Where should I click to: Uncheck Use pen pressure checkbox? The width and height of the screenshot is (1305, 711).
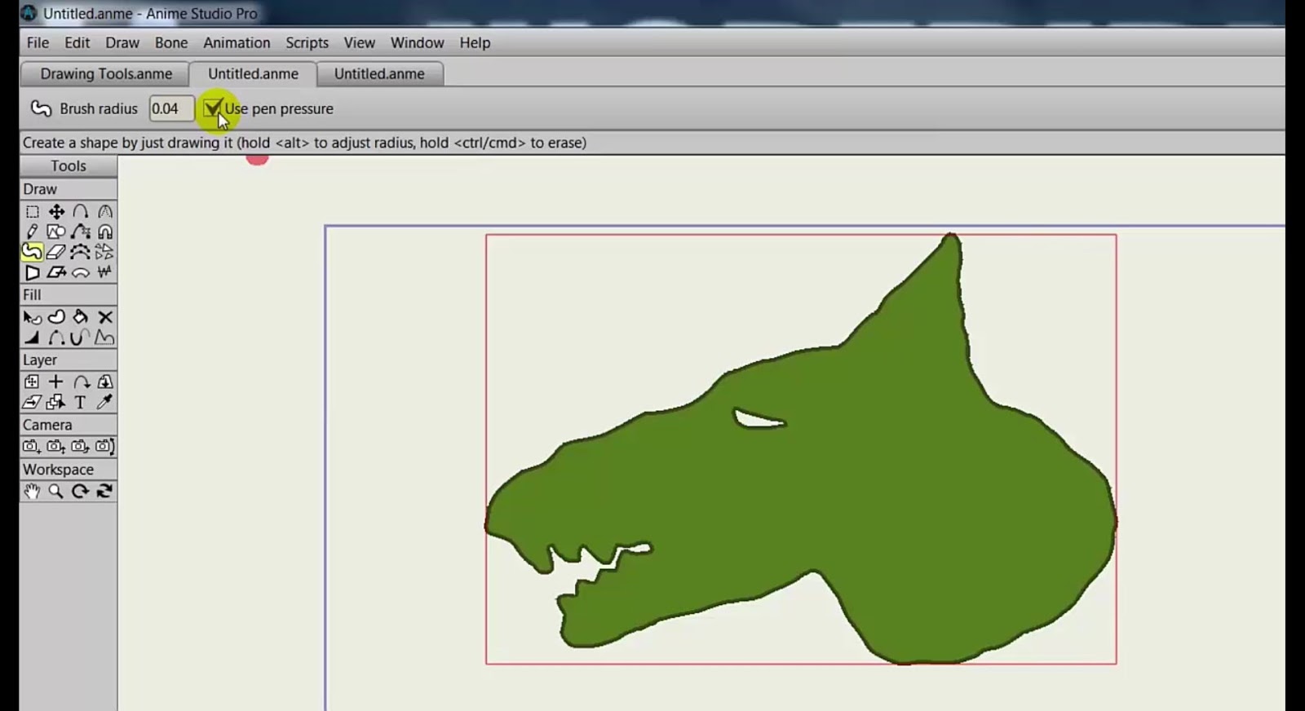click(x=213, y=108)
